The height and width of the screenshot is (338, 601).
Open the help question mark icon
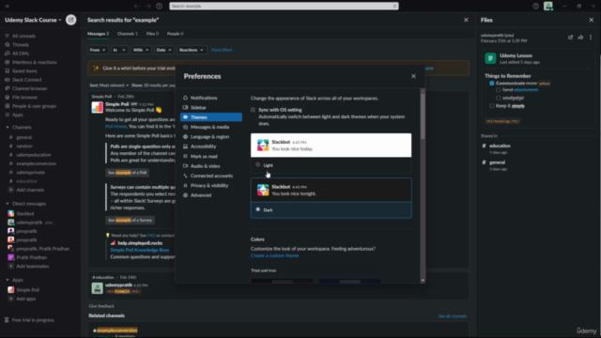(536, 7)
